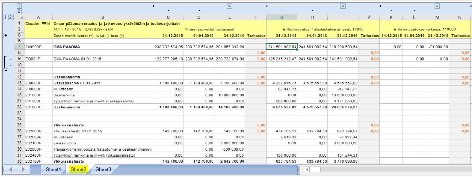Viewport: 472px width, 177px height.
Task: Select column G header
Action: pyautogui.click(x=282, y=17)
